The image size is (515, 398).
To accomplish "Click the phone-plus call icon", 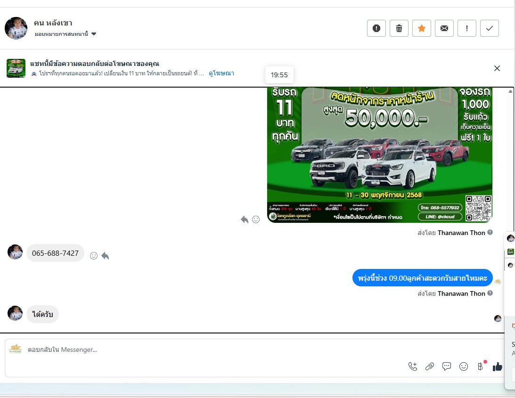I will pyautogui.click(x=413, y=366).
